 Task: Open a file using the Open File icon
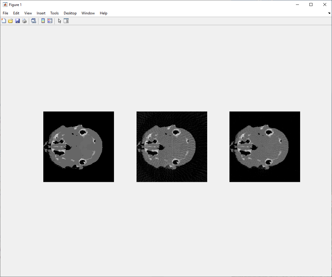10,21
